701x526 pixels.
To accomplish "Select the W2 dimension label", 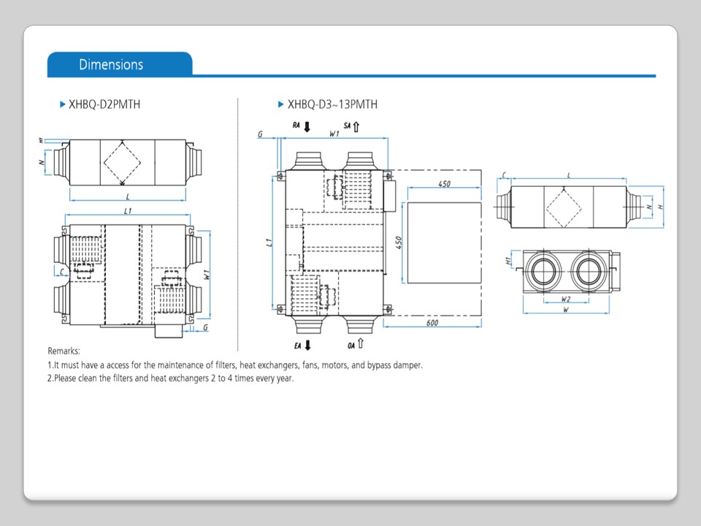I will pyautogui.click(x=566, y=300).
